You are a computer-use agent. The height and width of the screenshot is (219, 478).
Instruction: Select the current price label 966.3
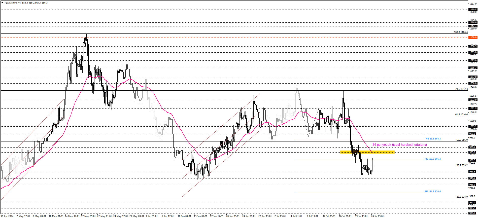point(473,160)
